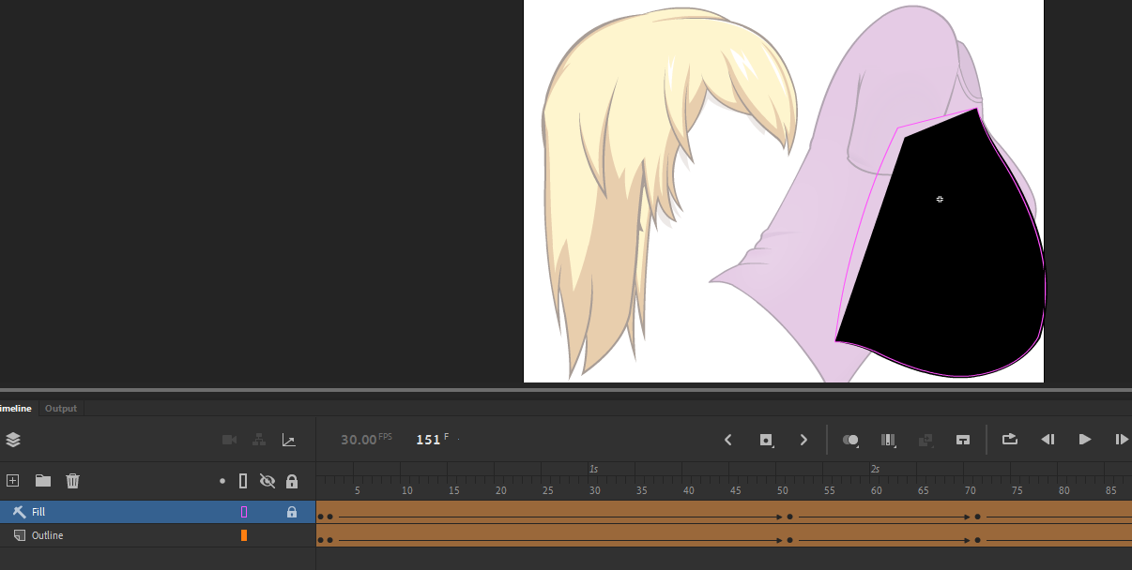The image size is (1132, 570).
Task: Open the graph-arrow icon in timeline header
Action: click(x=289, y=440)
